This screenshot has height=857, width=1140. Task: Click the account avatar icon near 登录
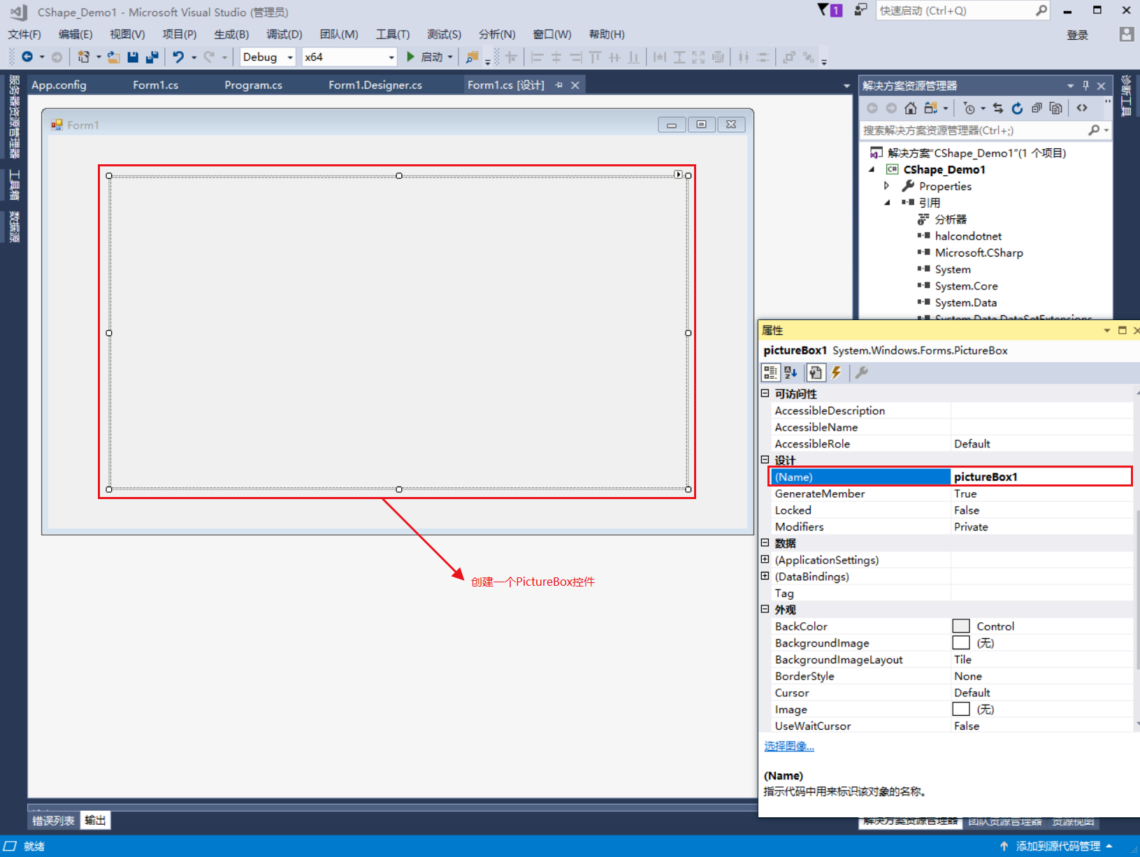(x=1126, y=34)
